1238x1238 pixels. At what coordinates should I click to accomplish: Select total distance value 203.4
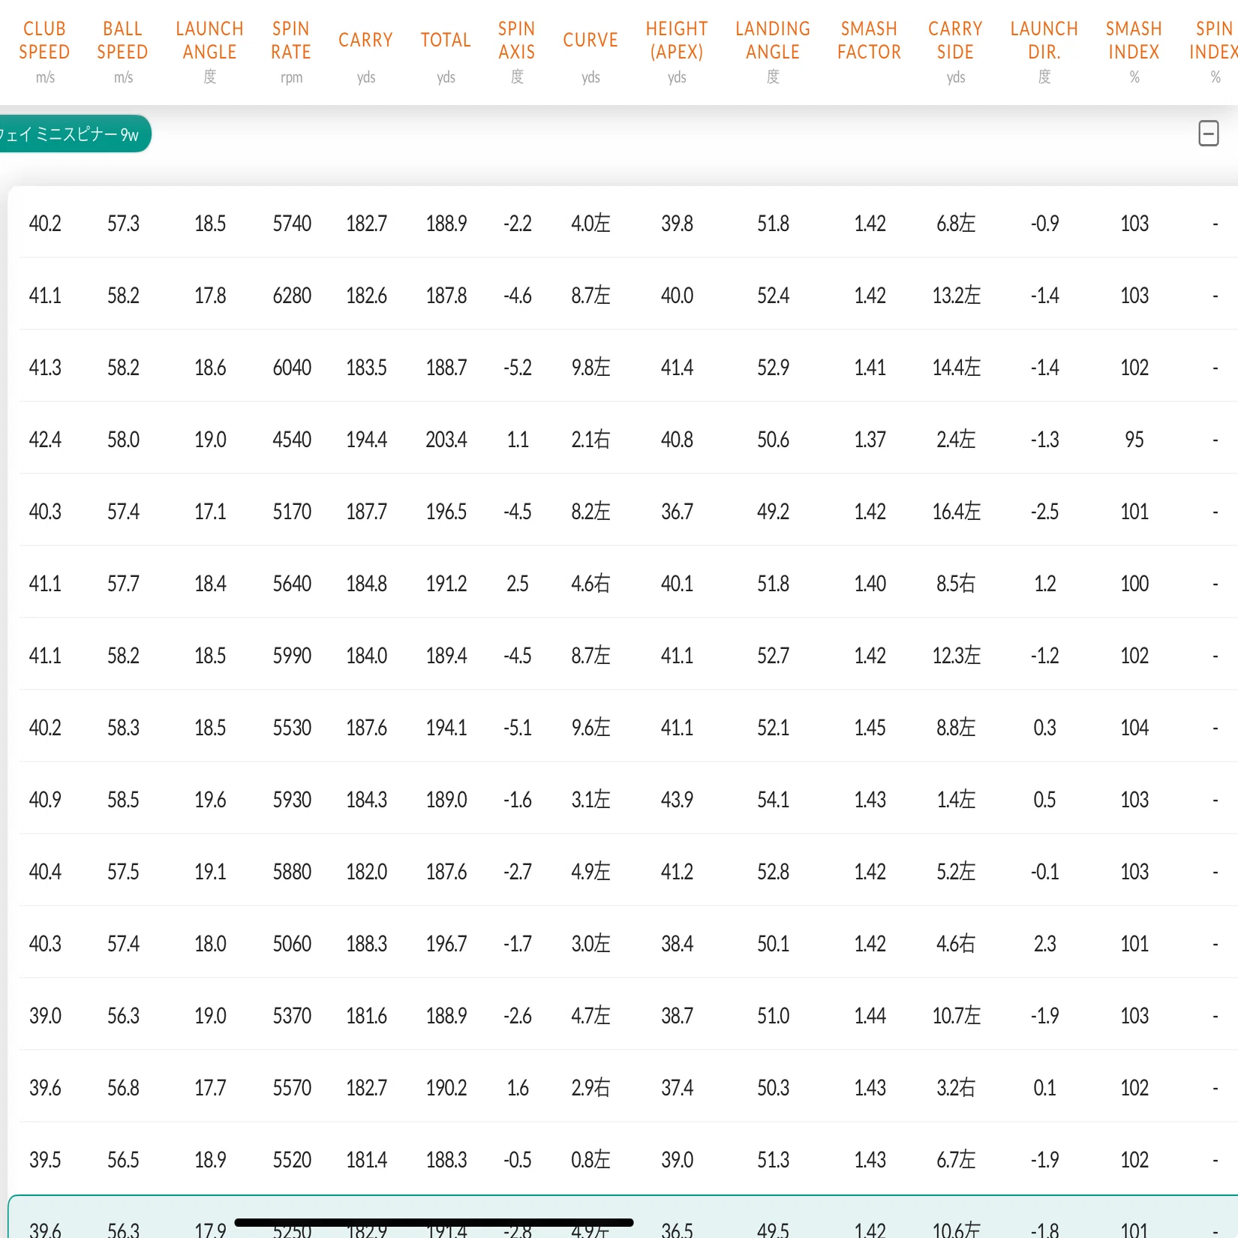tap(446, 440)
